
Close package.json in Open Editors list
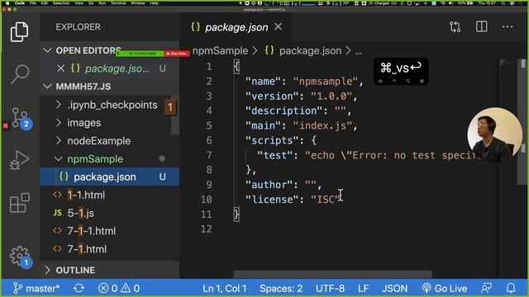pos(60,68)
